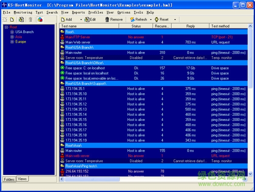Expand the USA Branch tree node
Image resolution: width=255 pixels, height=192 pixels.
12,32
